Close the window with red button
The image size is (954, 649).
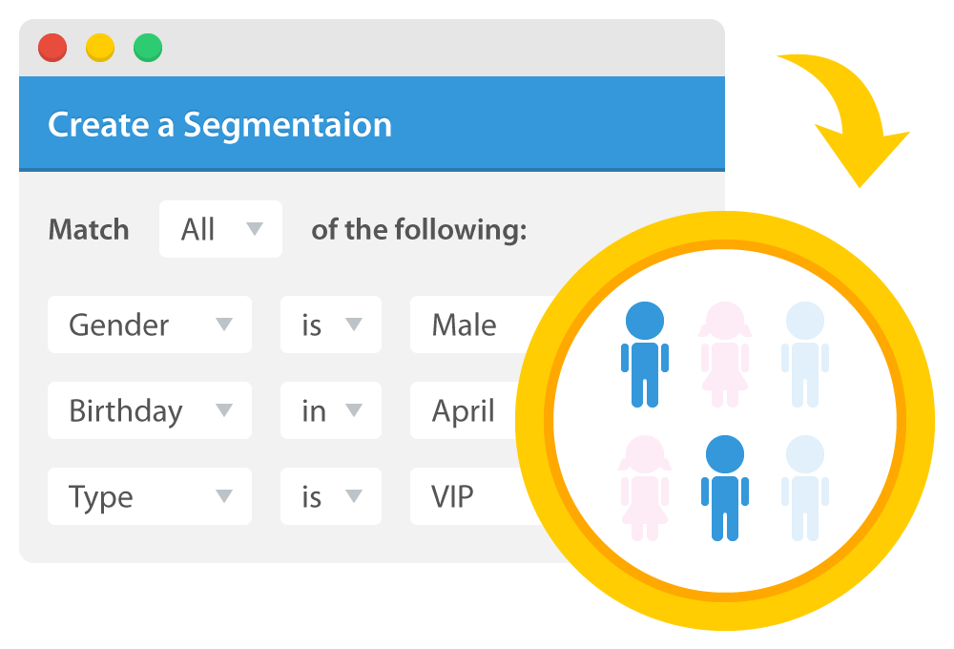tap(52, 48)
